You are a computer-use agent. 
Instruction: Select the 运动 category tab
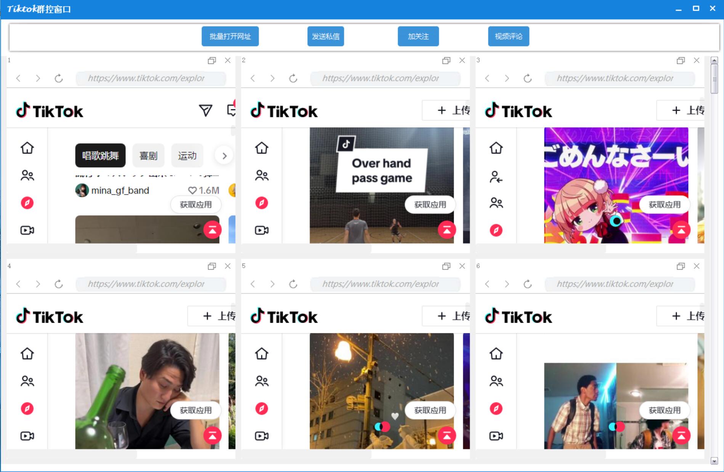click(187, 155)
